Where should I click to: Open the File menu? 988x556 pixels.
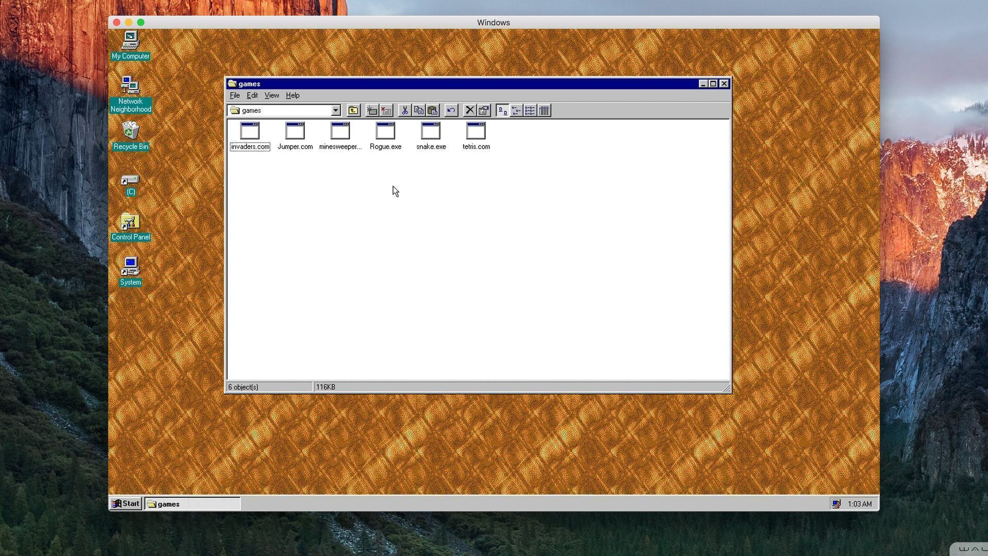pos(235,95)
